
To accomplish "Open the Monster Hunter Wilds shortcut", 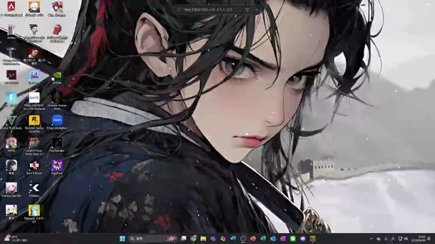I will [x=57, y=101].
